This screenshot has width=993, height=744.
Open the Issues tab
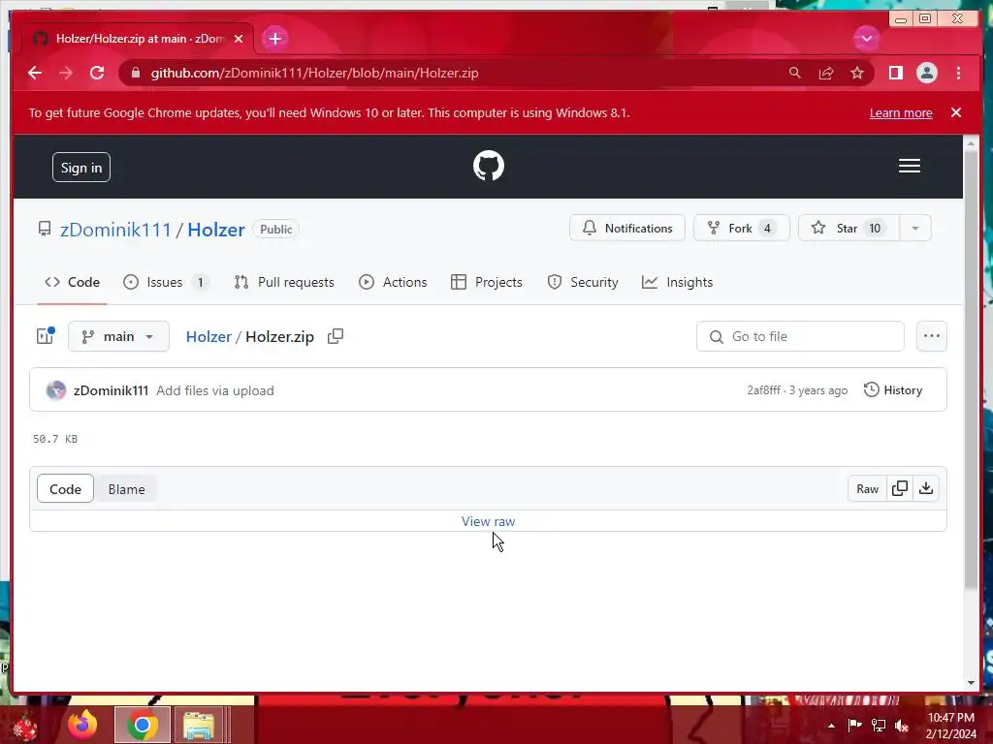(x=166, y=282)
